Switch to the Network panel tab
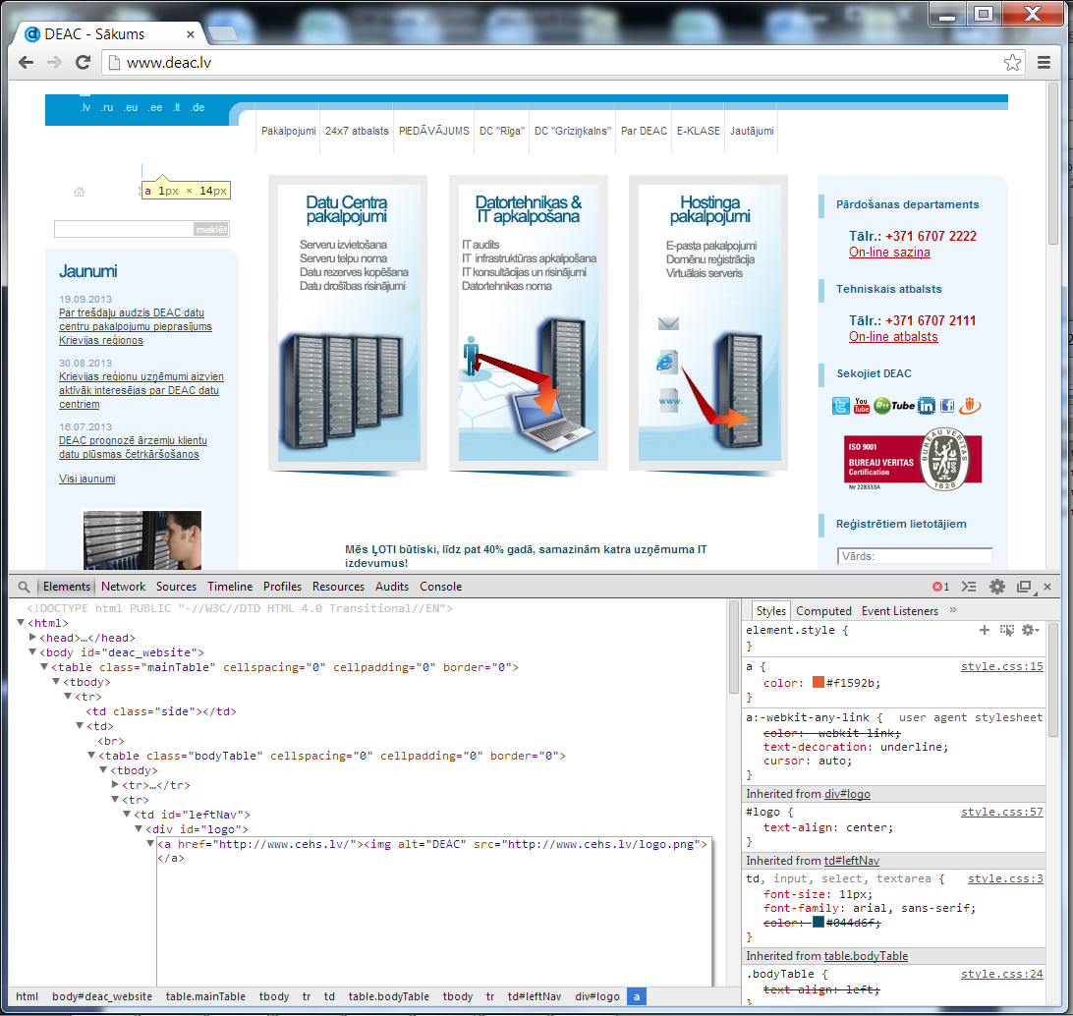The width and height of the screenshot is (1073, 1016). coord(124,587)
